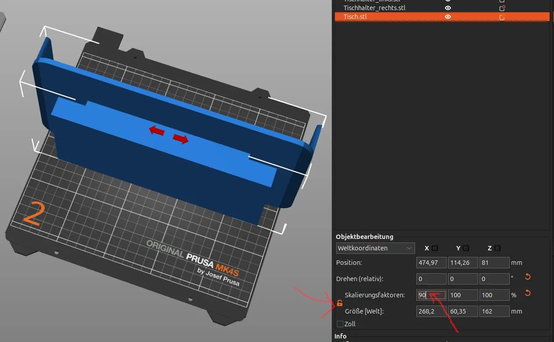Click the Z size field showing 162
This screenshot has height=342, width=554.
click(x=494, y=311)
